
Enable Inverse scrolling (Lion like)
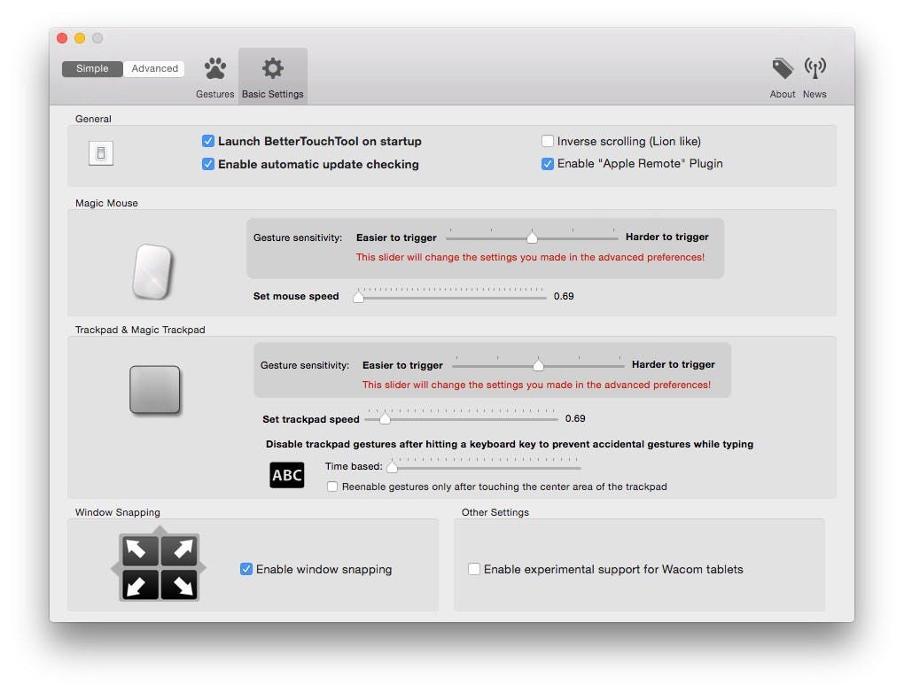tap(548, 141)
